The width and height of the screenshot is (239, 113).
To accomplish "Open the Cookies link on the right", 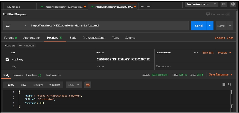I will tap(220, 38).
